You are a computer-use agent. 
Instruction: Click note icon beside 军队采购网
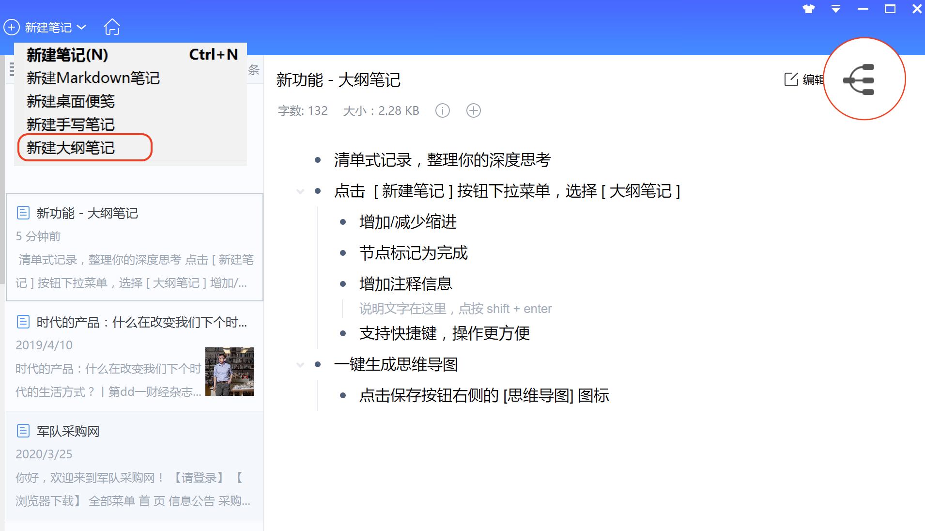coord(23,431)
